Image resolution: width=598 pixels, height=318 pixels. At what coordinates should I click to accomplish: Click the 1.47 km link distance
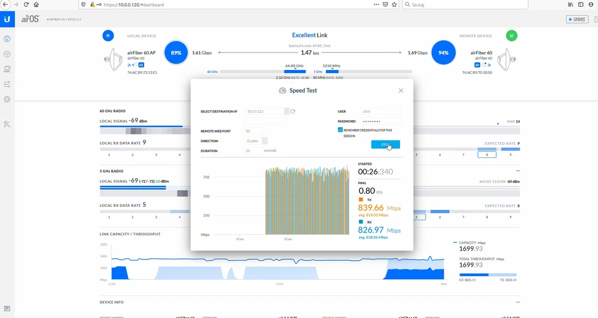[310, 53]
